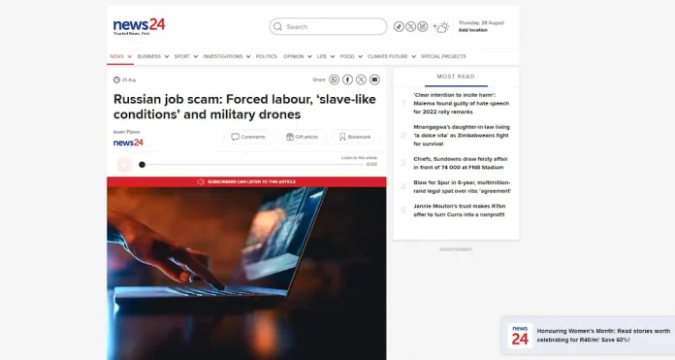Image resolution: width=675 pixels, height=360 pixels.
Task: Click the audio progress slider knob
Action: tap(142, 165)
